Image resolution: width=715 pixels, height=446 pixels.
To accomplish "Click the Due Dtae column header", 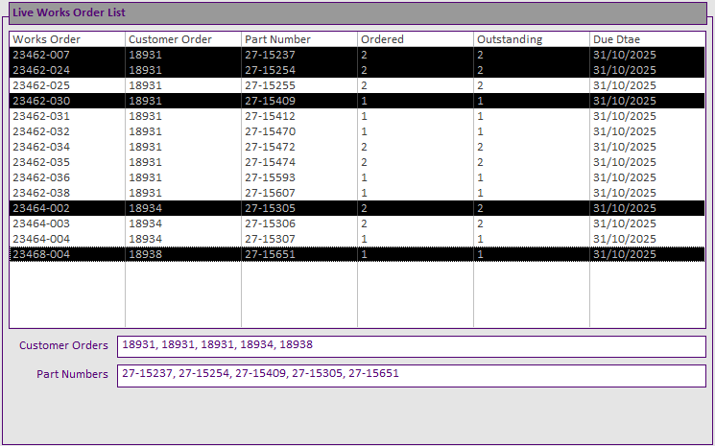I will 648,39.
